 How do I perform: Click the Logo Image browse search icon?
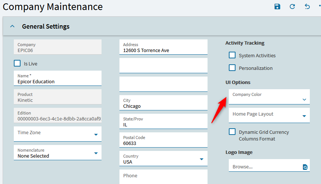click(x=305, y=167)
